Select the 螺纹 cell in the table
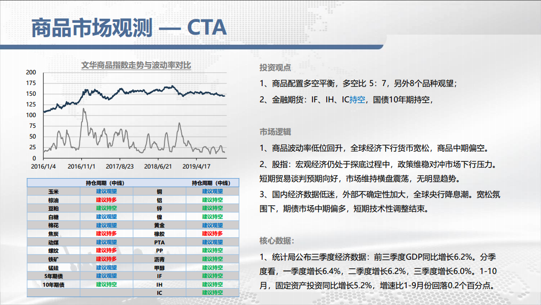Viewport: 541px width, 305px height. tap(53, 251)
